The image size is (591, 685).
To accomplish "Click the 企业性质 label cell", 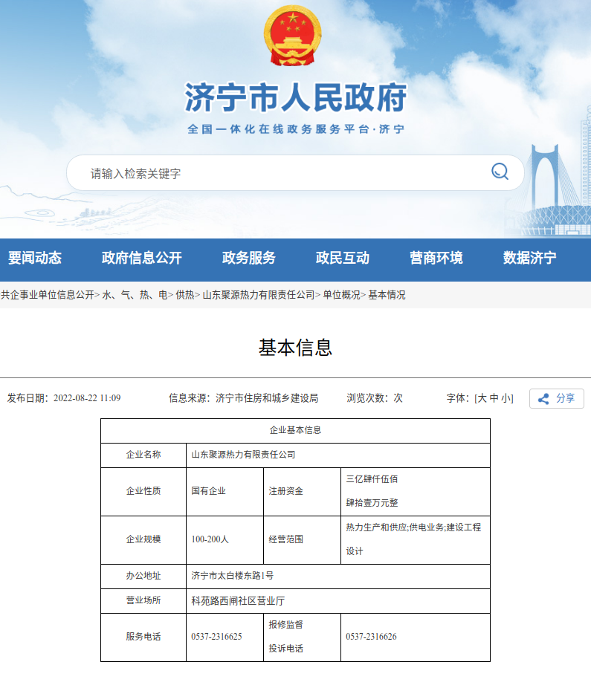I will 143,491.
